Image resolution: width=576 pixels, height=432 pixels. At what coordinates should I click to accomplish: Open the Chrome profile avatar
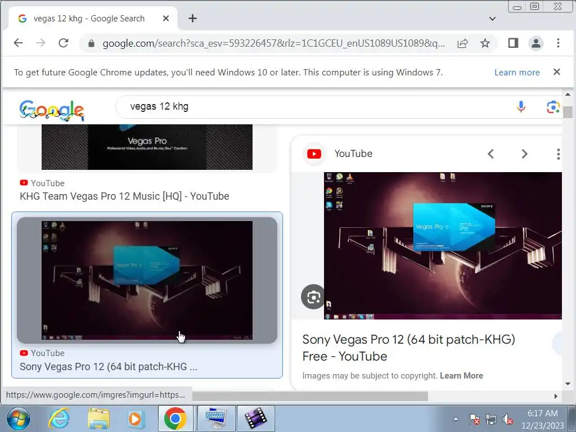pos(536,43)
